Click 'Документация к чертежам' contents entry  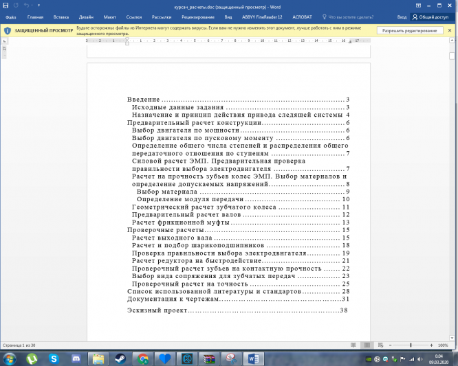point(173,299)
